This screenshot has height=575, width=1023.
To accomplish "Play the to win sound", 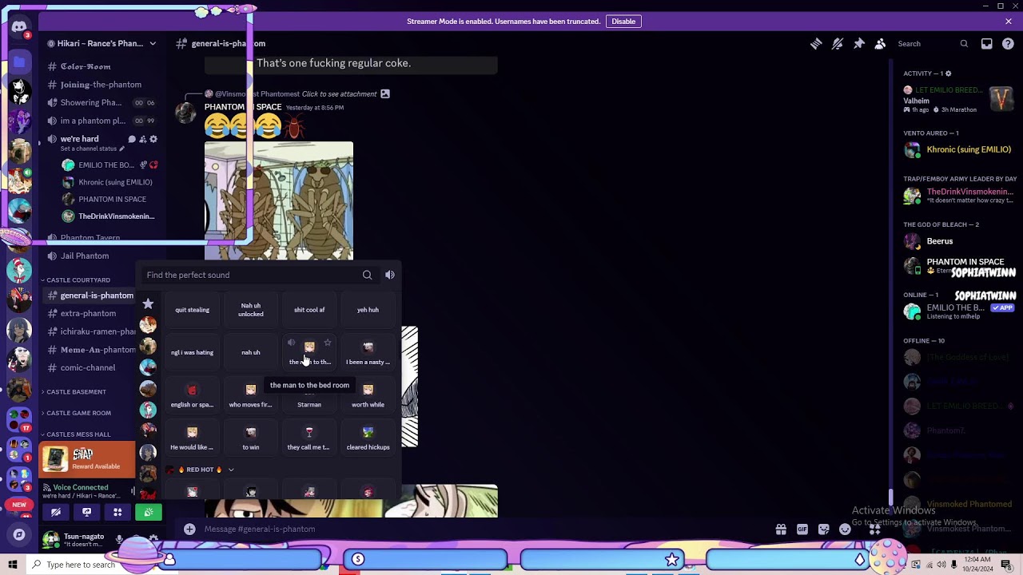I will (251, 438).
